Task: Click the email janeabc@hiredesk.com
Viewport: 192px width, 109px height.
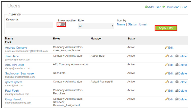Action: point(18,60)
